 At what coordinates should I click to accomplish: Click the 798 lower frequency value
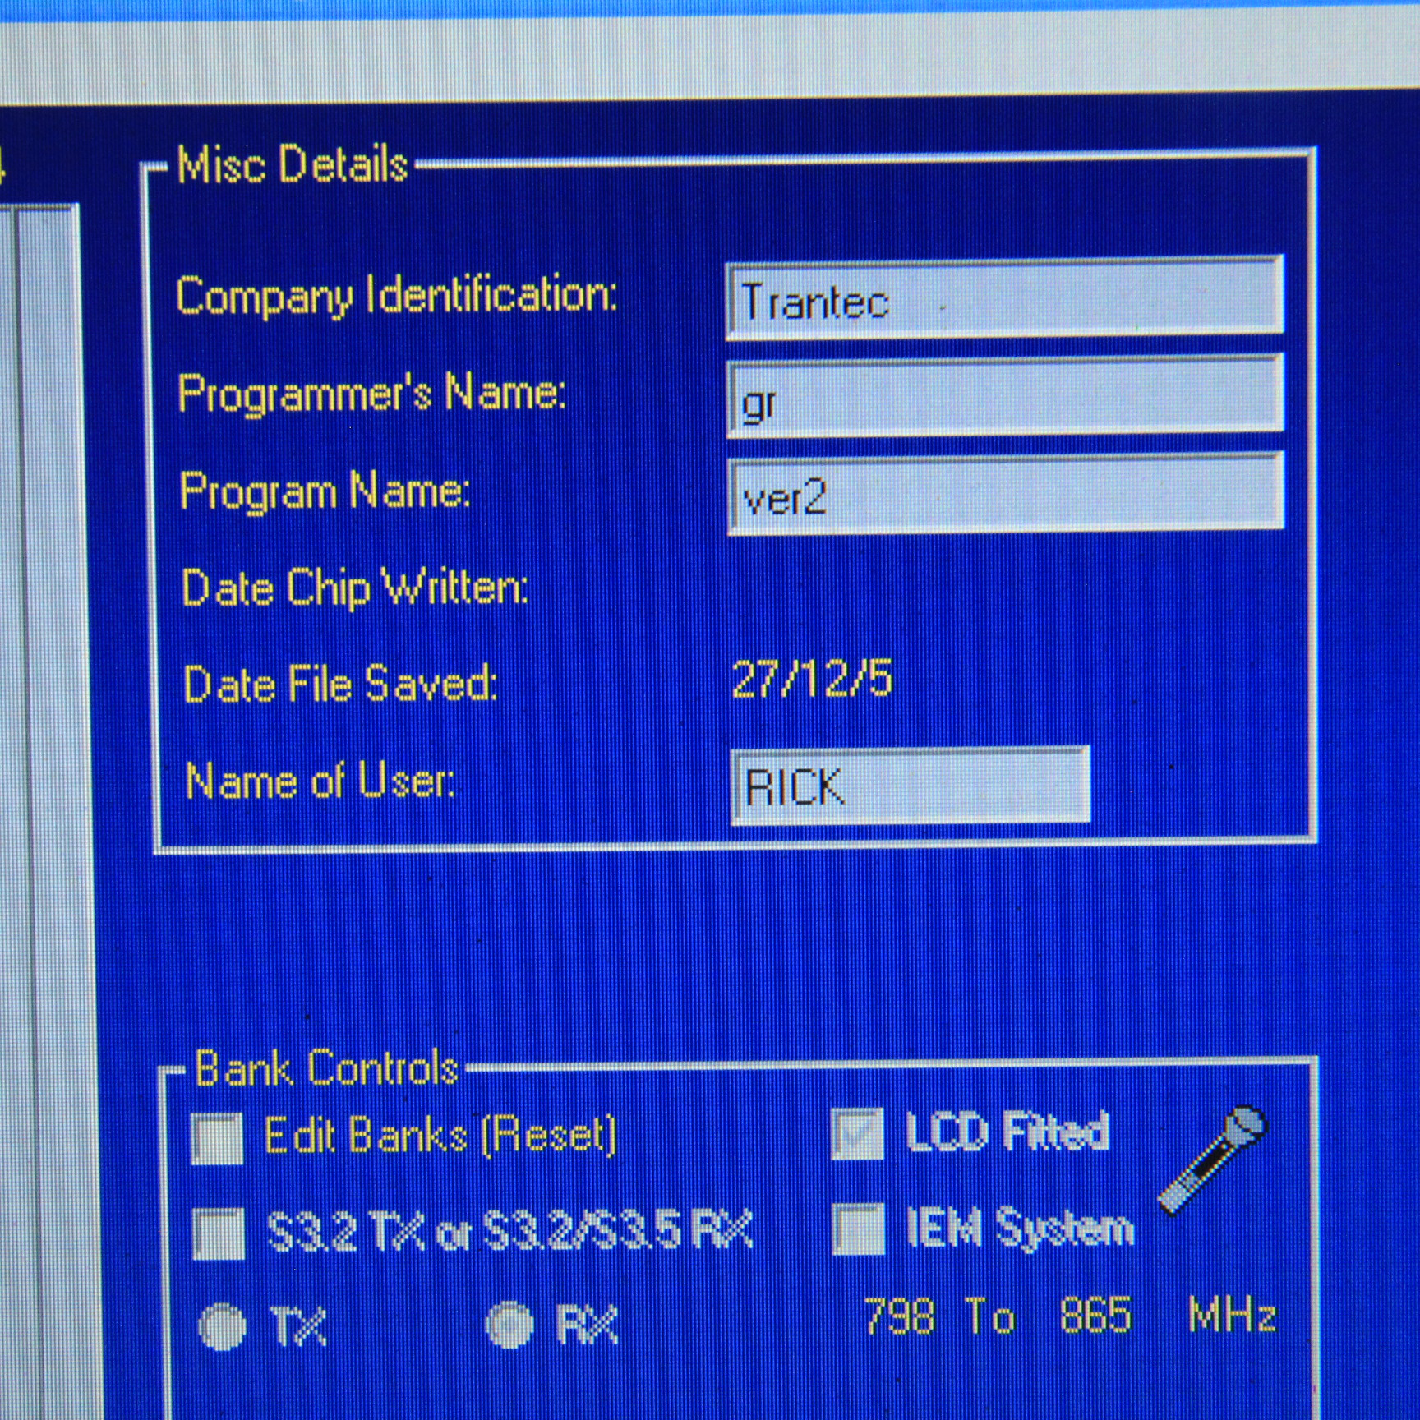point(900,1316)
